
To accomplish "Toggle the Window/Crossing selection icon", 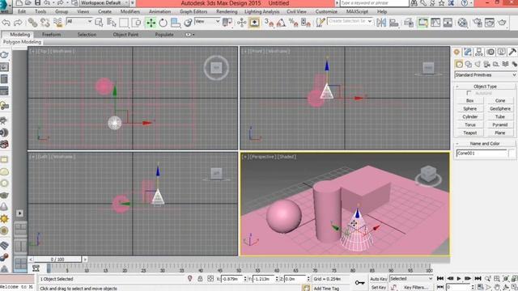I will (x=136, y=23).
